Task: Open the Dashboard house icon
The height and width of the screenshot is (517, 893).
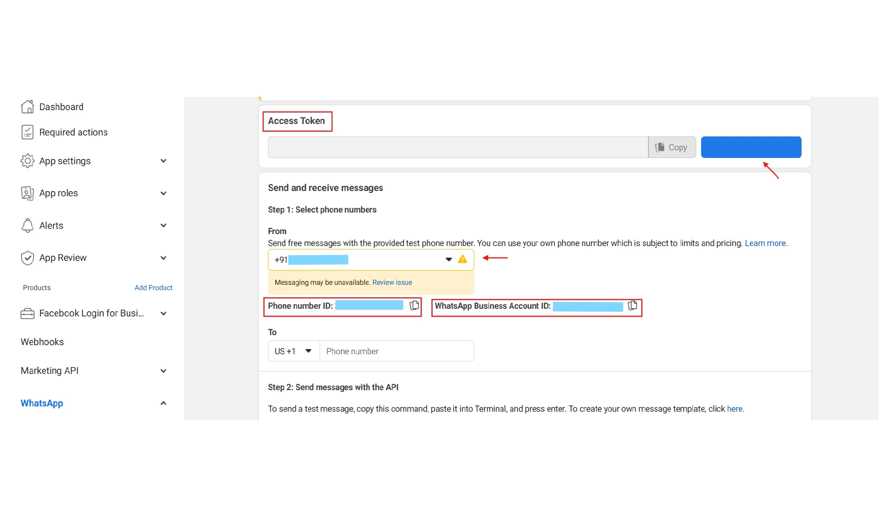Action: 27,107
